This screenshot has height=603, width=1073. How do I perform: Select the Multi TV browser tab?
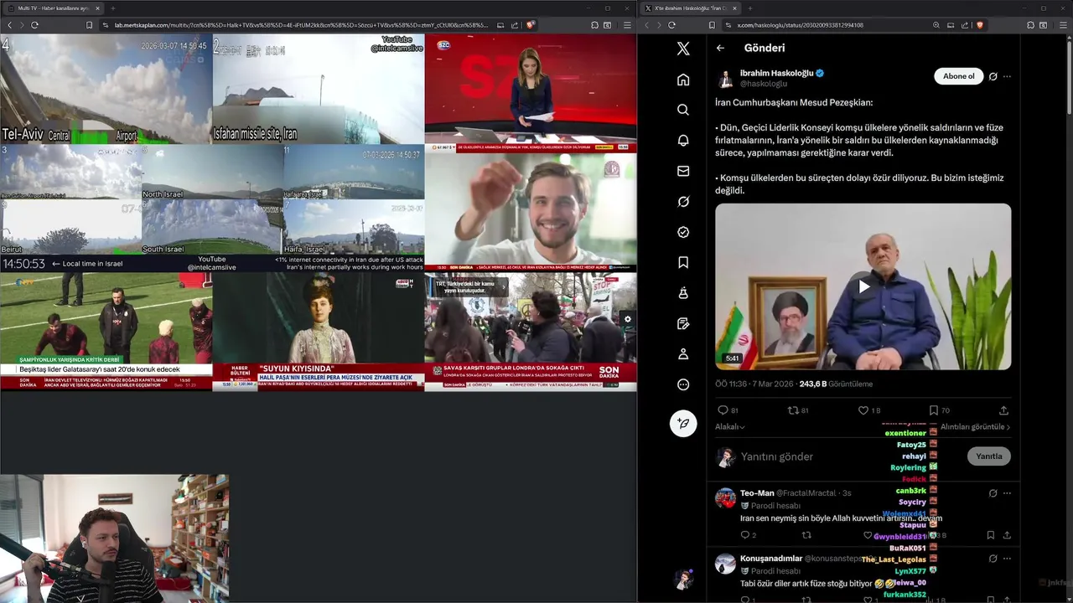pyautogui.click(x=53, y=8)
